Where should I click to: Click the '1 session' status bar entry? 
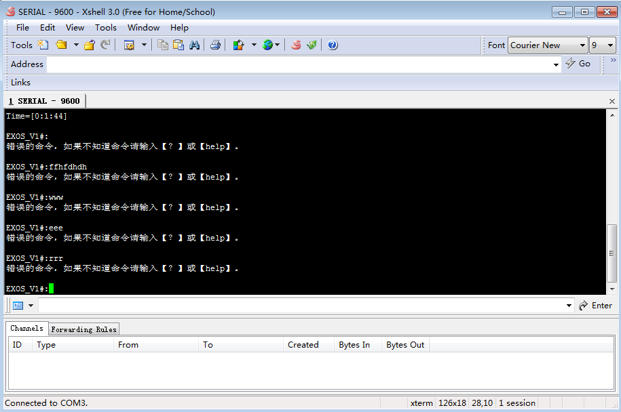click(517, 403)
